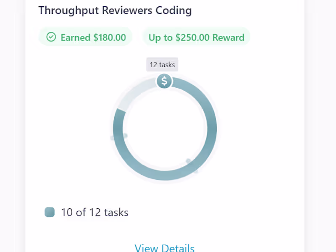The image size is (336, 252).
Task: Click the faint dot outside ring's lower-right edge
Action: tap(196, 171)
